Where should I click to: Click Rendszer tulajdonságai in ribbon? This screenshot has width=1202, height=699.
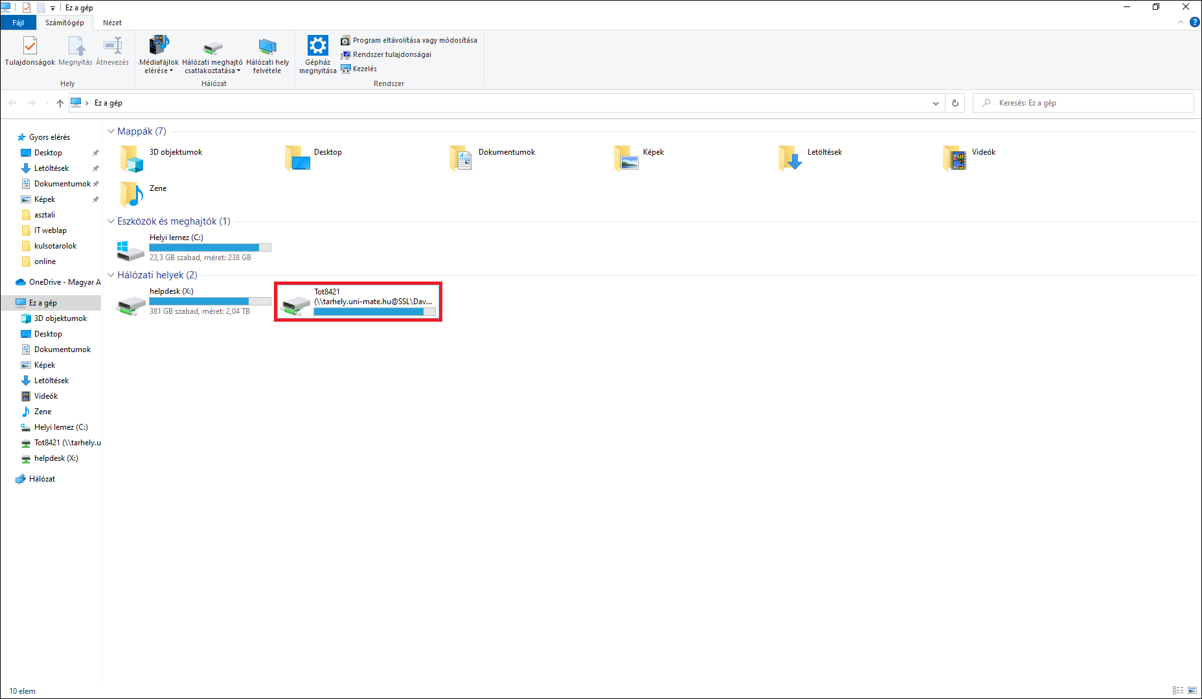[392, 54]
